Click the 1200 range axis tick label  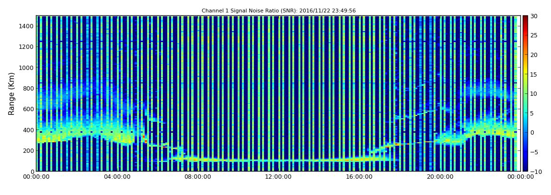click(x=27, y=47)
